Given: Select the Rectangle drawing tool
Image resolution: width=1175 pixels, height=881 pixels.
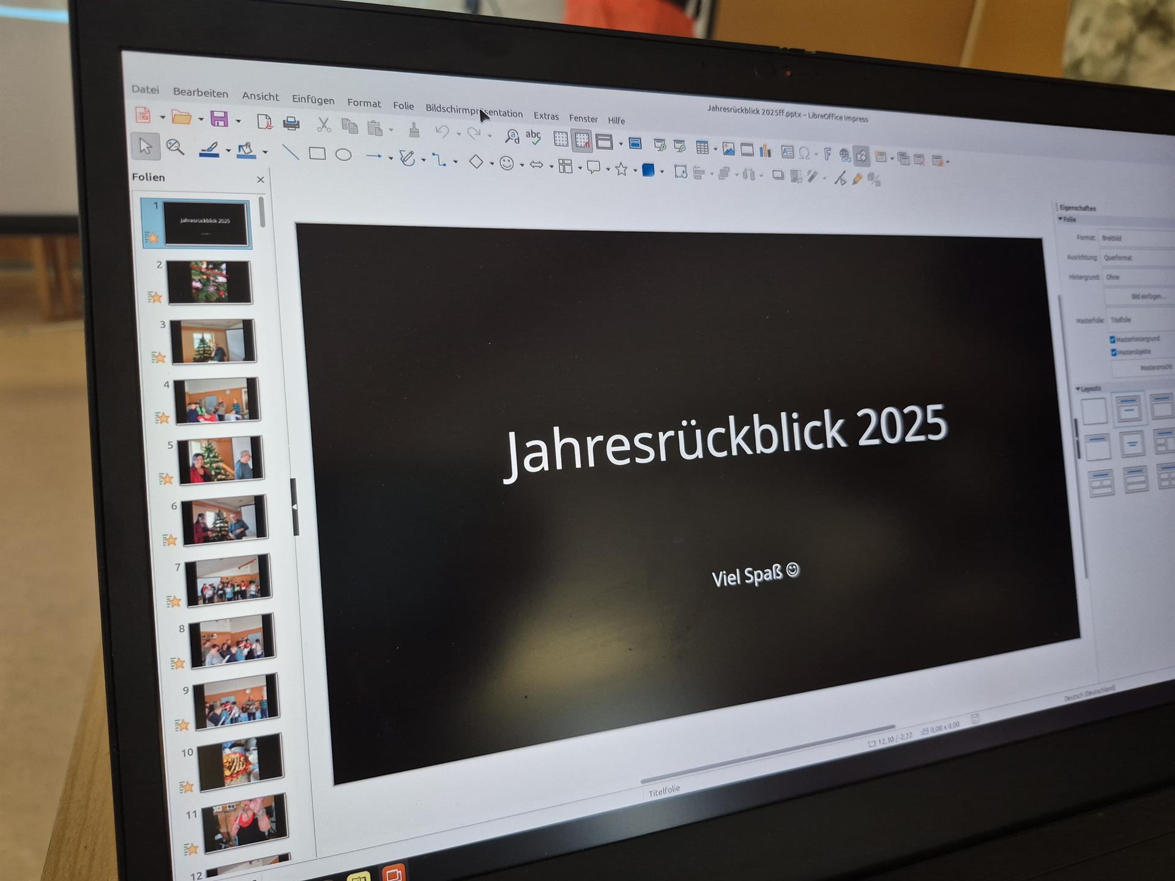Looking at the screenshot, I should [x=317, y=154].
